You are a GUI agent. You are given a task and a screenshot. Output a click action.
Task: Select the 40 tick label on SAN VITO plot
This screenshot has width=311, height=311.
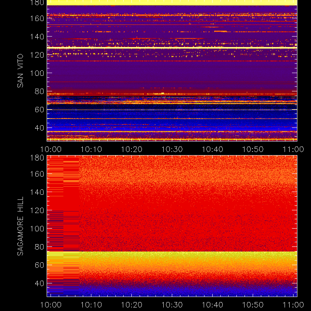(40, 128)
